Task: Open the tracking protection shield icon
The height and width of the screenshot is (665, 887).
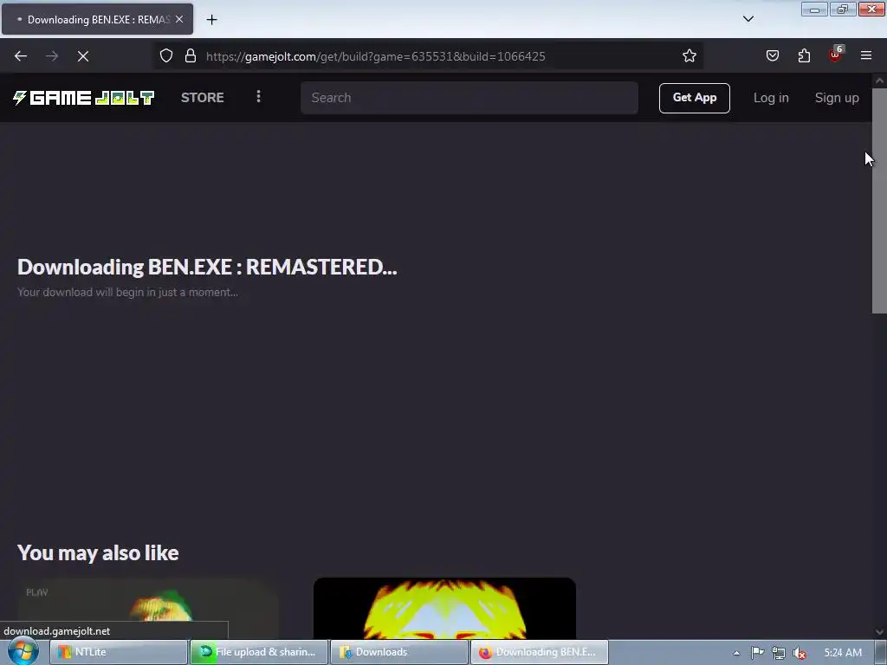Action: (x=165, y=56)
